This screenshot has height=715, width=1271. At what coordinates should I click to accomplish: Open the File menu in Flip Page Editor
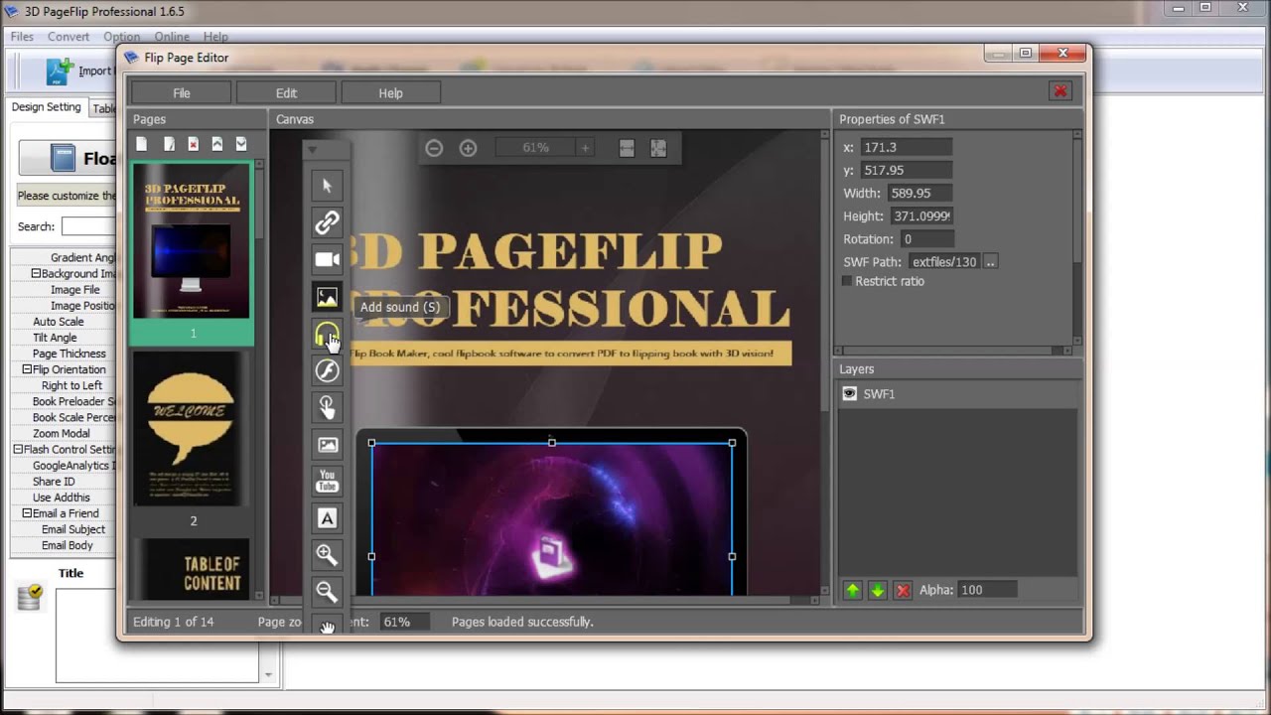pos(182,93)
